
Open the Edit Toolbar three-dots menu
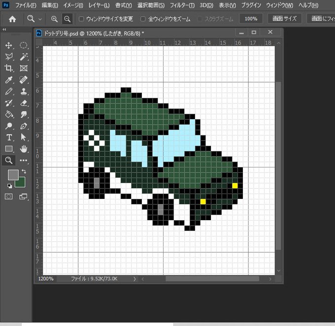[x=23, y=160]
